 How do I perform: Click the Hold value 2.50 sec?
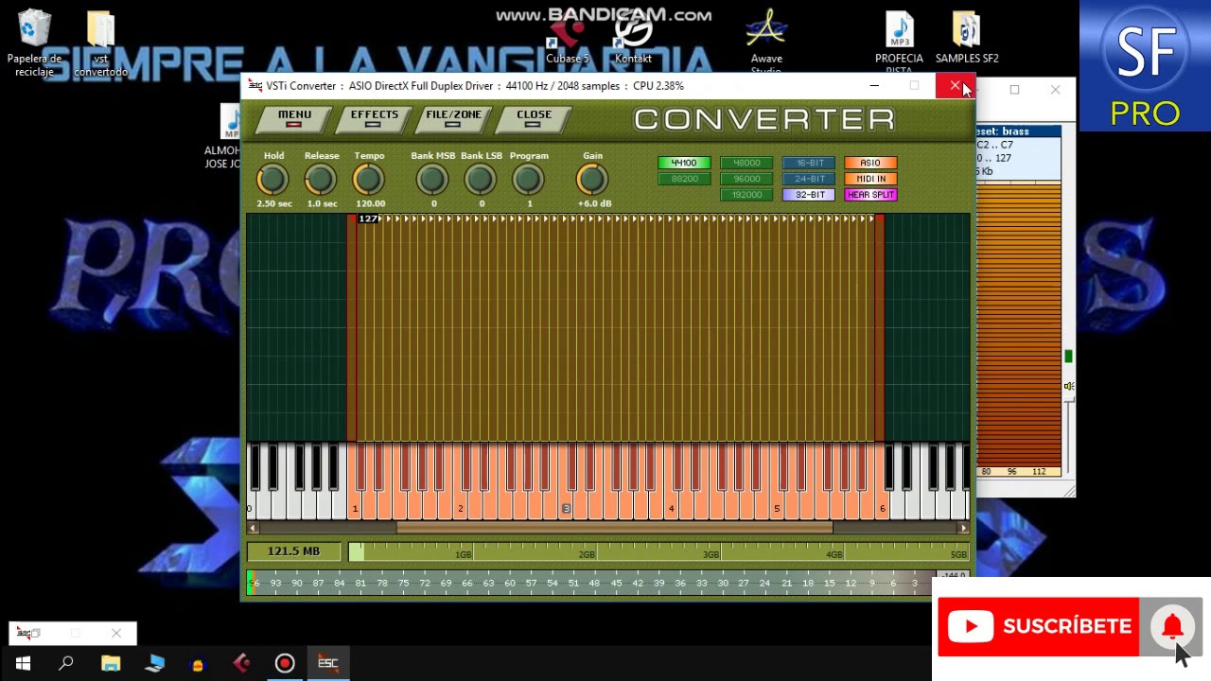tap(274, 203)
